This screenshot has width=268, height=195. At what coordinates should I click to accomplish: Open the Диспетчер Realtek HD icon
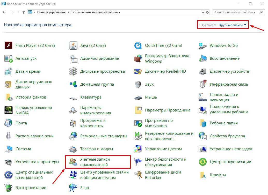tap(138, 71)
